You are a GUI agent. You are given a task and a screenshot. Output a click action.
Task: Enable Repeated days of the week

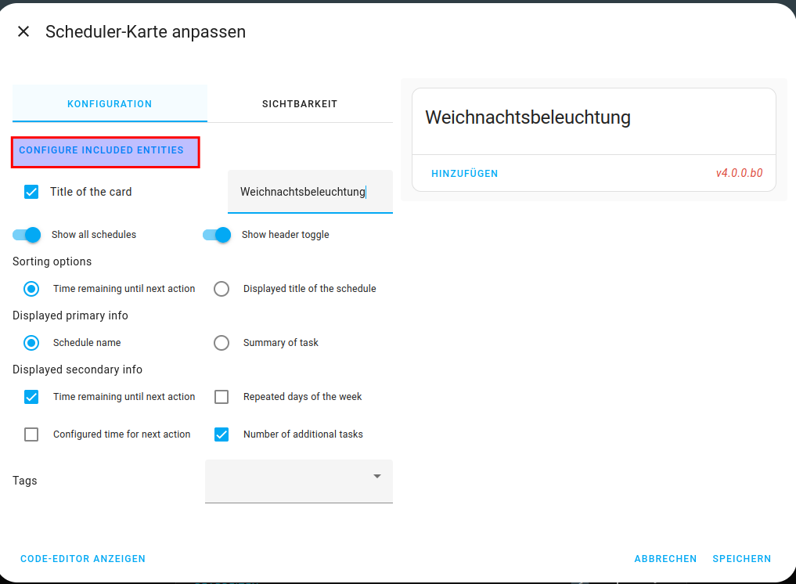(x=222, y=397)
